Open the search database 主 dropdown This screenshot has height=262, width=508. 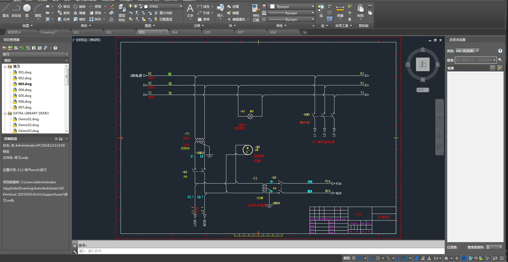[494, 247]
